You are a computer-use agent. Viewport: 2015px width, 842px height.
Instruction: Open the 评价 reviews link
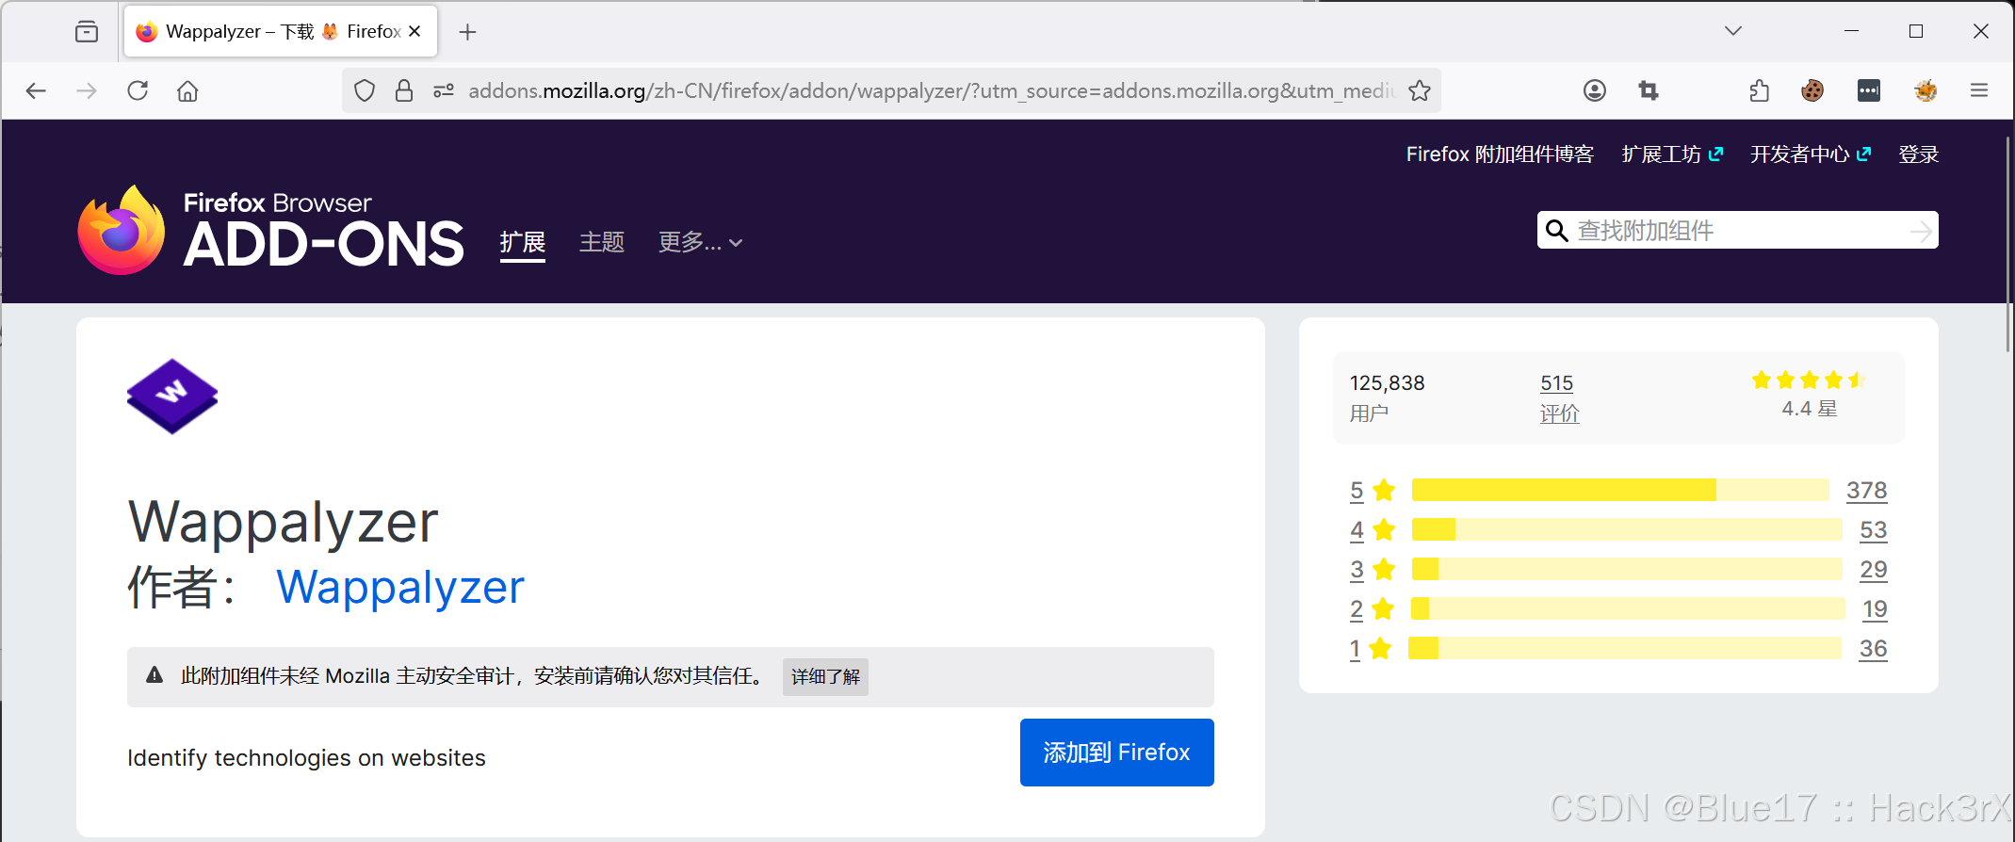[1559, 413]
